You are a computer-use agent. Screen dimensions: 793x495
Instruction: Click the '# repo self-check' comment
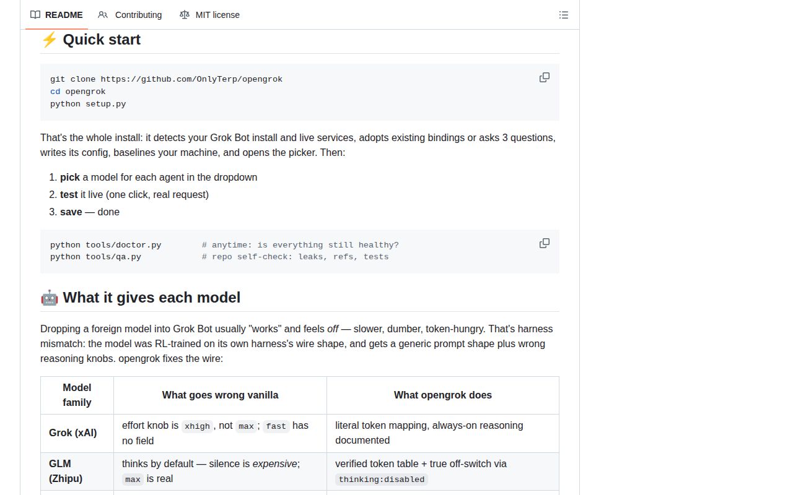296,257
